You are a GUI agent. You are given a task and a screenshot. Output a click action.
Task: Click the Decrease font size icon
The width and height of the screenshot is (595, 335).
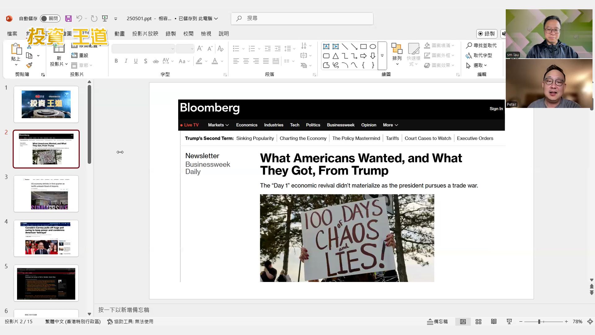coord(210,48)
